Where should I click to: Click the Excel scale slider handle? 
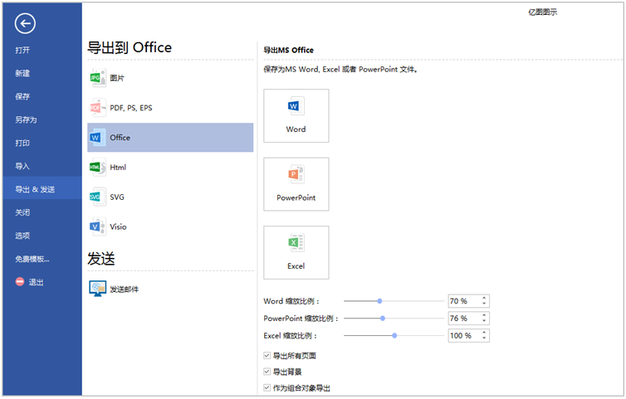coord(394,336)
